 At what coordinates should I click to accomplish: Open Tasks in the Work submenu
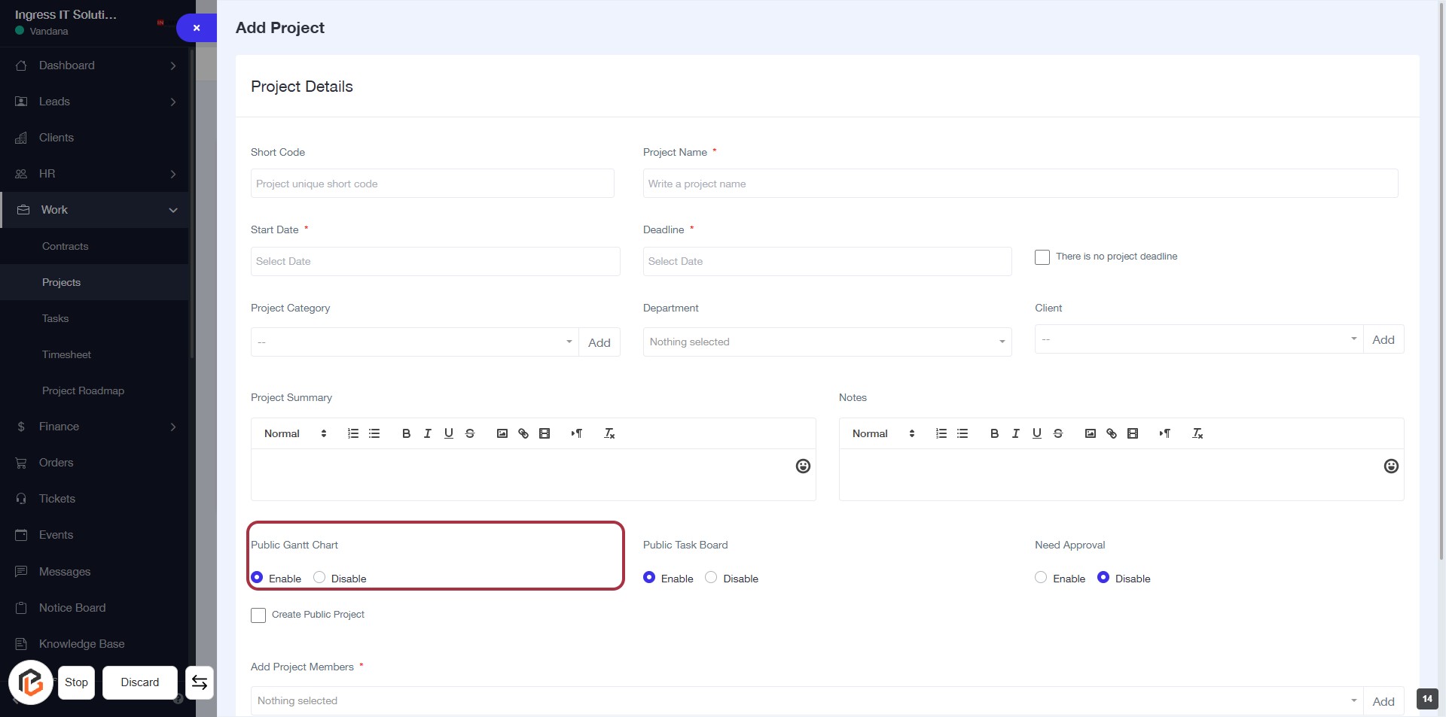[x=56, y=318]
